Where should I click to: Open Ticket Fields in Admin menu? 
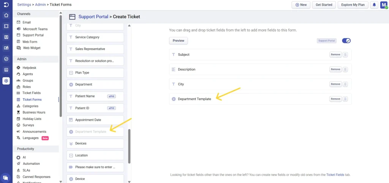(31, 93)
